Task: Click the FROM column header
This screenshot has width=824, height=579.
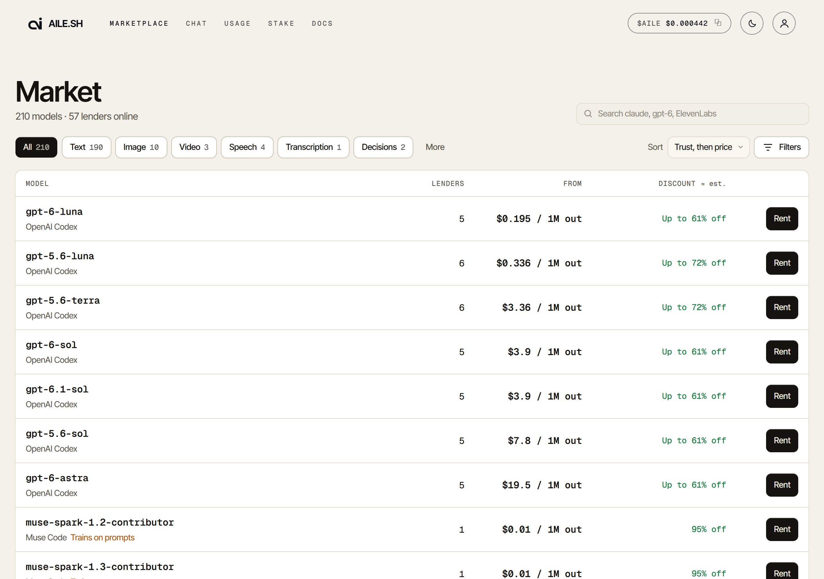Action: click(x=572, y=184)
